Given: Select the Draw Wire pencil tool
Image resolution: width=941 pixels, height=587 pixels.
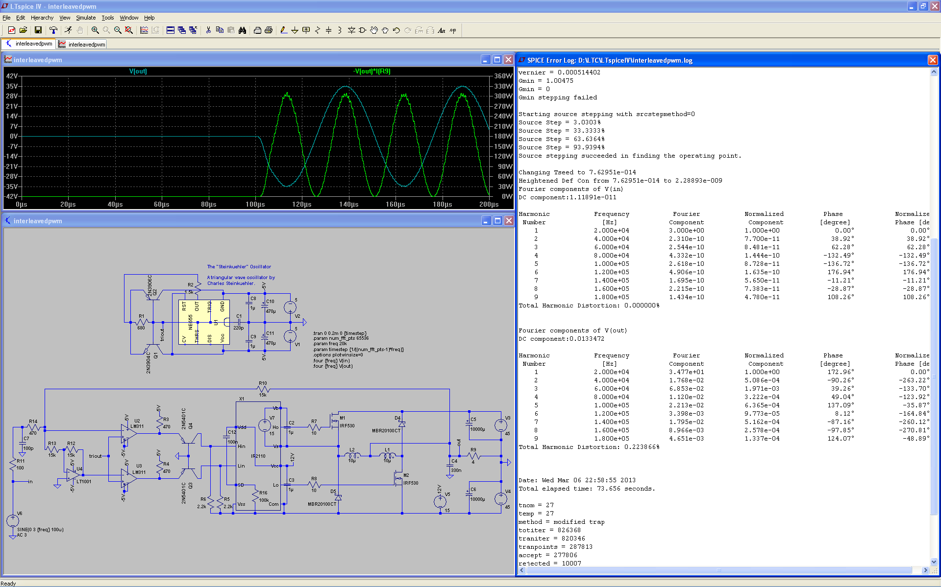Looking at the screenshot, I should tap(284, 30).
